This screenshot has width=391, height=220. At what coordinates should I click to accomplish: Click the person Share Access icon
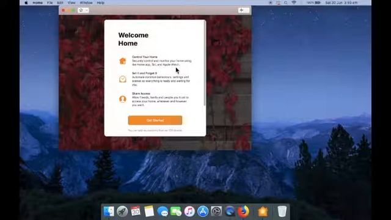[122, 99]
